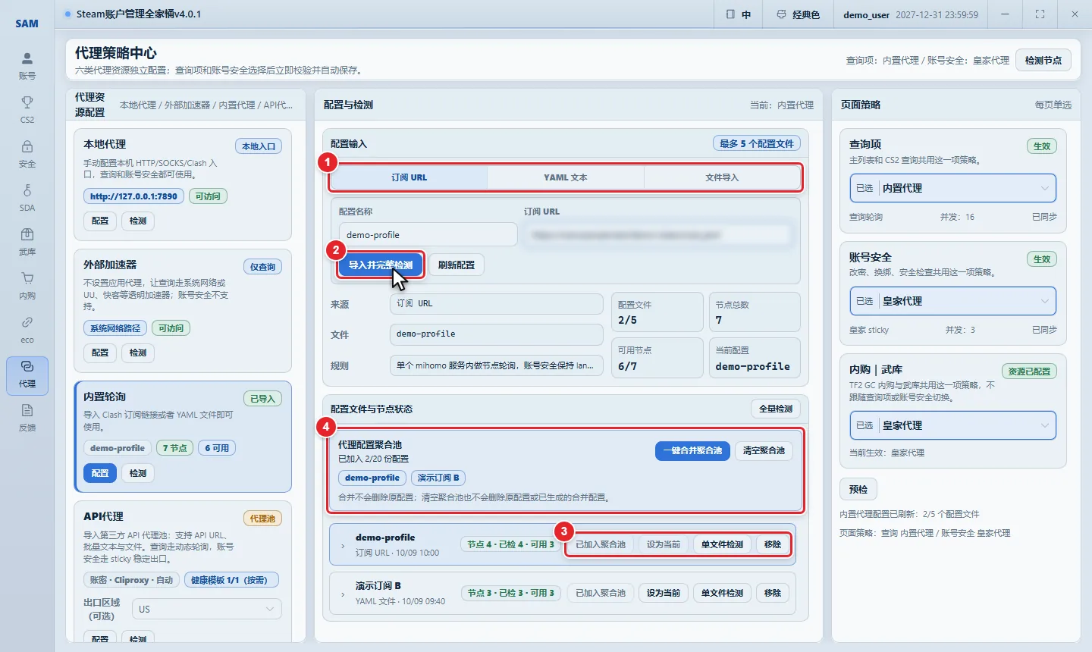This screenshot has width=1092, height=652.
Task: Click the 订阅 URL input field
Action: pos(658,235)
